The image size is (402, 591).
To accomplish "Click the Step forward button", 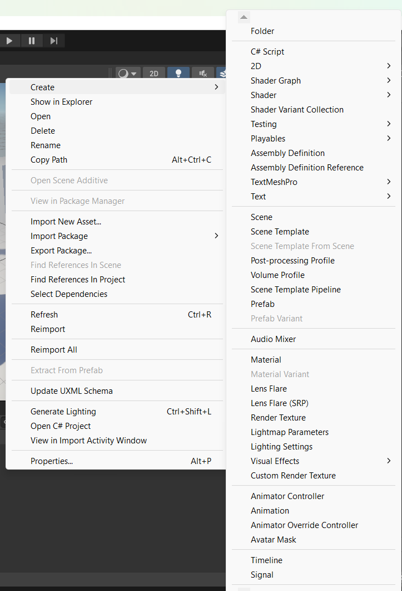I will [54, 41].
